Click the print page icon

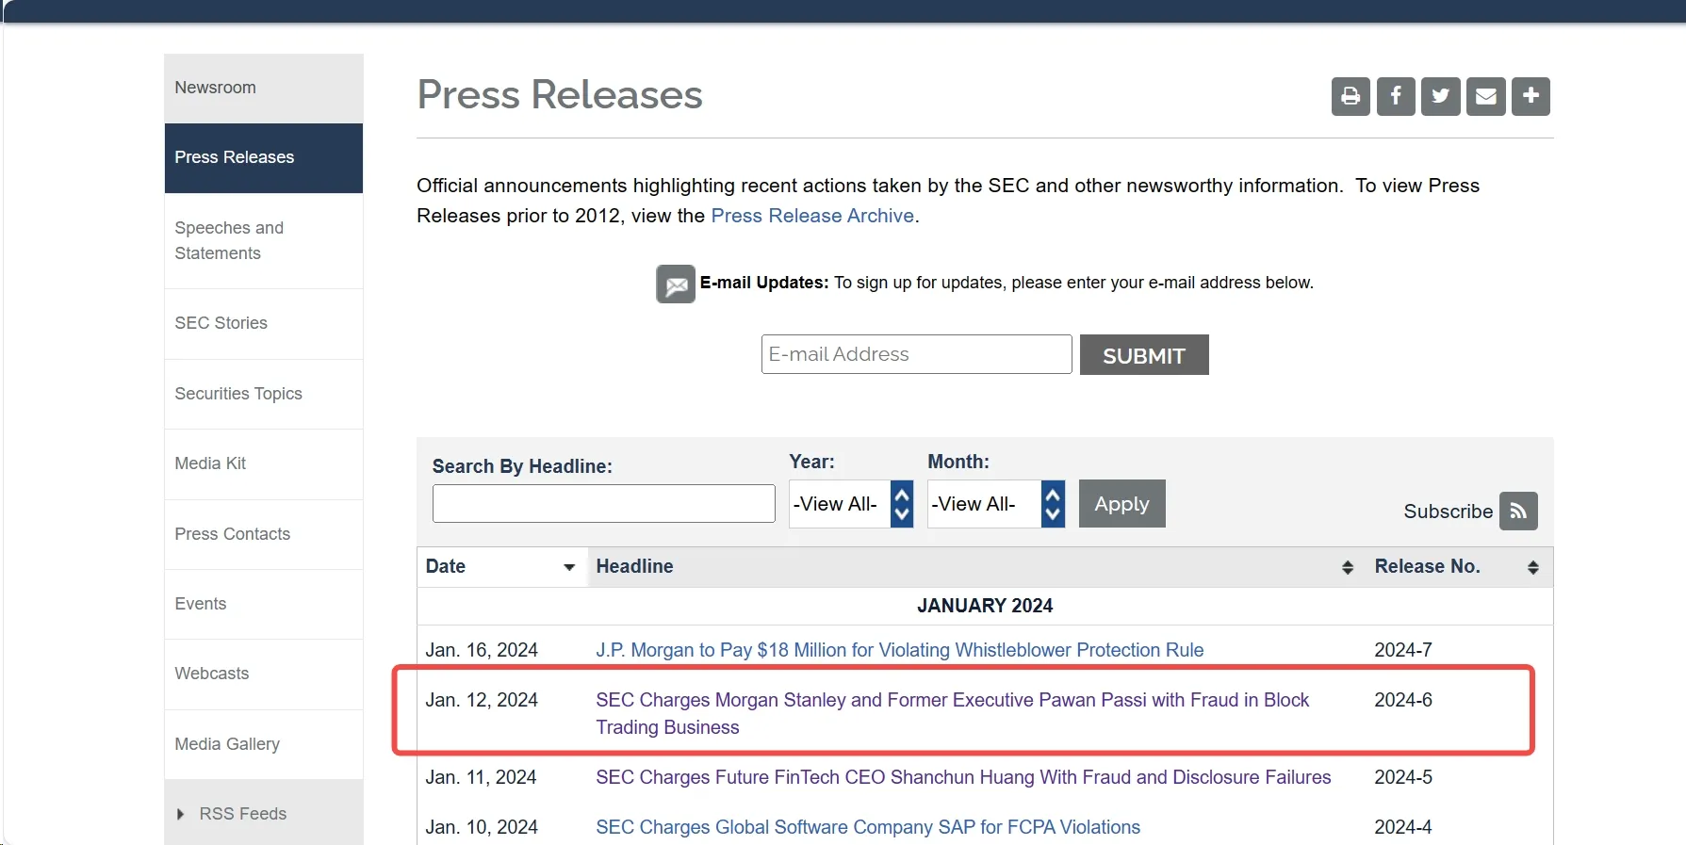click(x=1350, y=96)
